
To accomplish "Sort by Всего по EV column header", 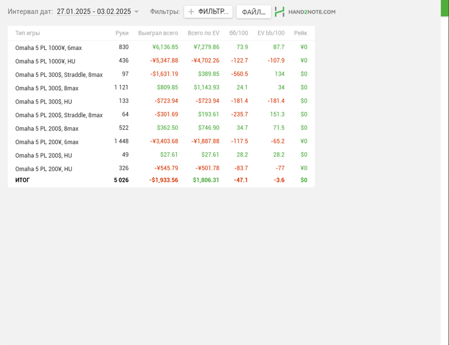I will [203, 33].
